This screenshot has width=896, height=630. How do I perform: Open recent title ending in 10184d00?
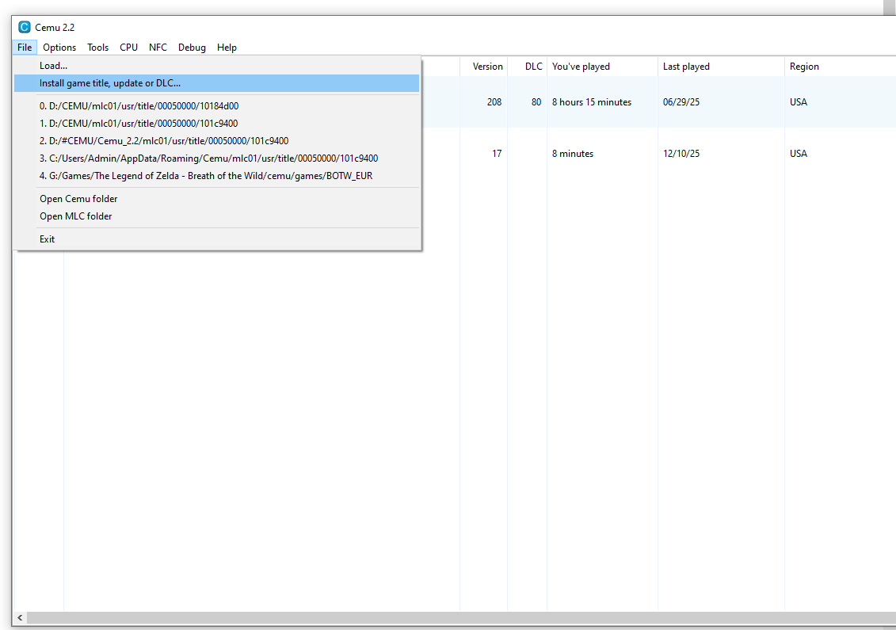tap(139, 105)
